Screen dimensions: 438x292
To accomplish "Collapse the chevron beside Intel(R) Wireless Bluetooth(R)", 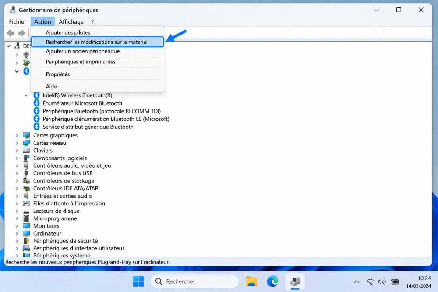I will coord(26,95).
